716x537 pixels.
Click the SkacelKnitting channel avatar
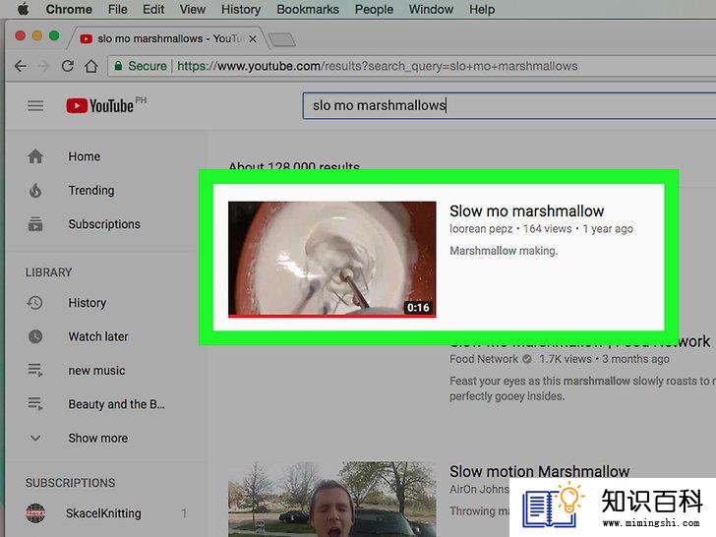[35, 513]
